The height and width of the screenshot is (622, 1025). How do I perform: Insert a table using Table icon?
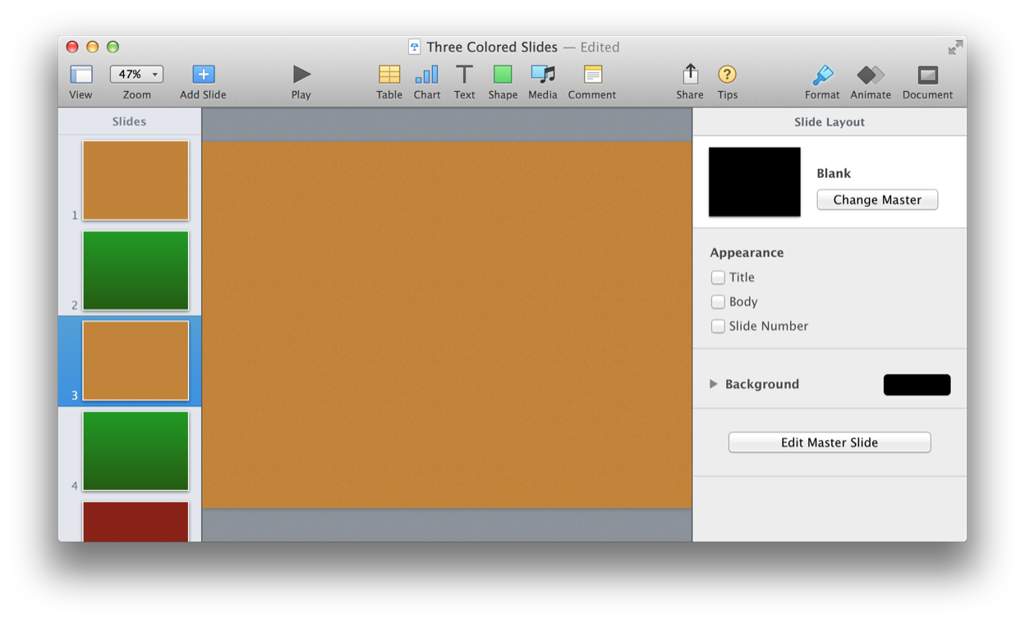388,75
